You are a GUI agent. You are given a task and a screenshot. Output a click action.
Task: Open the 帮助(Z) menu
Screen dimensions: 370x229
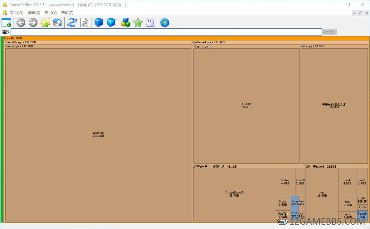[x=67, y=13]
